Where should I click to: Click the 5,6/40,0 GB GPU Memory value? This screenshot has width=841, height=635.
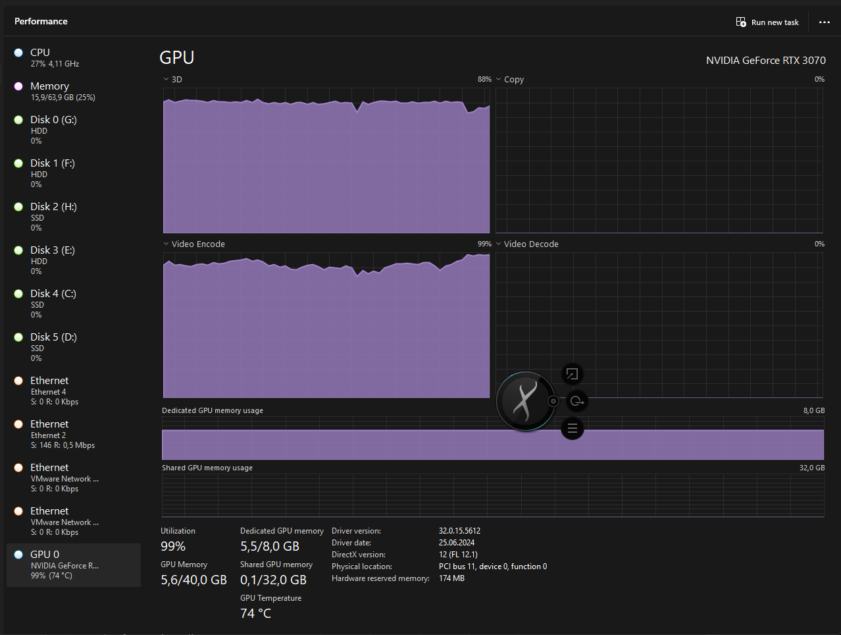click(193, 580)
